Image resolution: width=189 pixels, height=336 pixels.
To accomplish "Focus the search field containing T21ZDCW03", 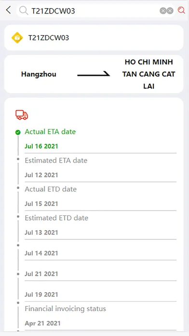I will pyautogui.click(x=95, y=11).
